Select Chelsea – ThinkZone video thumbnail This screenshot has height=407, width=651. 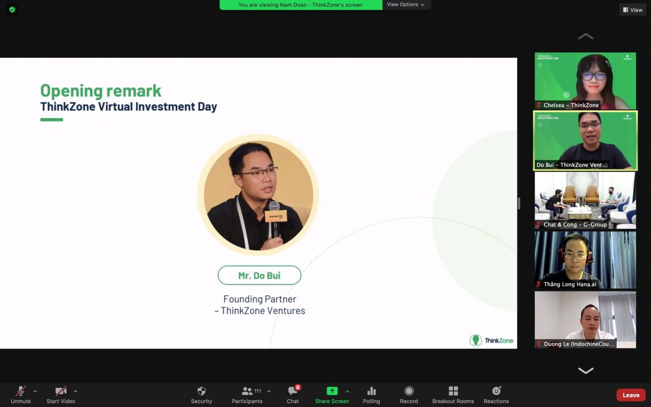tap(585, 81)
